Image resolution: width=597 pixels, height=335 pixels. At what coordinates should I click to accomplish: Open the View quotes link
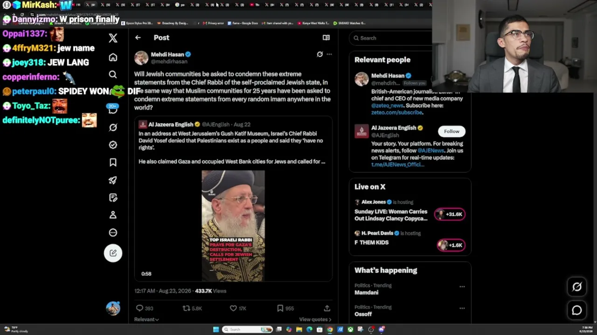315,320
